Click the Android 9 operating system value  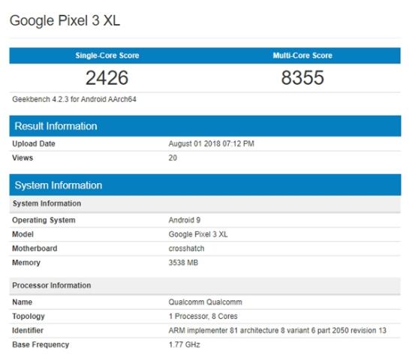[x=184, y=220]
